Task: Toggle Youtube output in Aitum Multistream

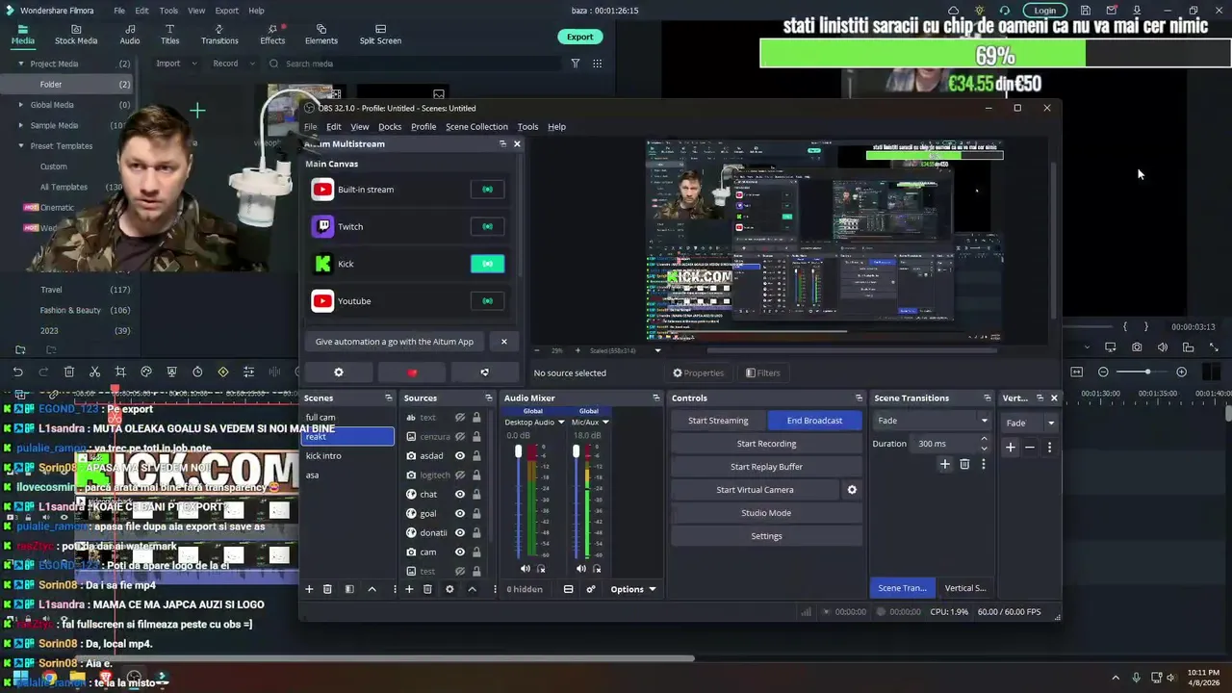Action: point(487,301)
